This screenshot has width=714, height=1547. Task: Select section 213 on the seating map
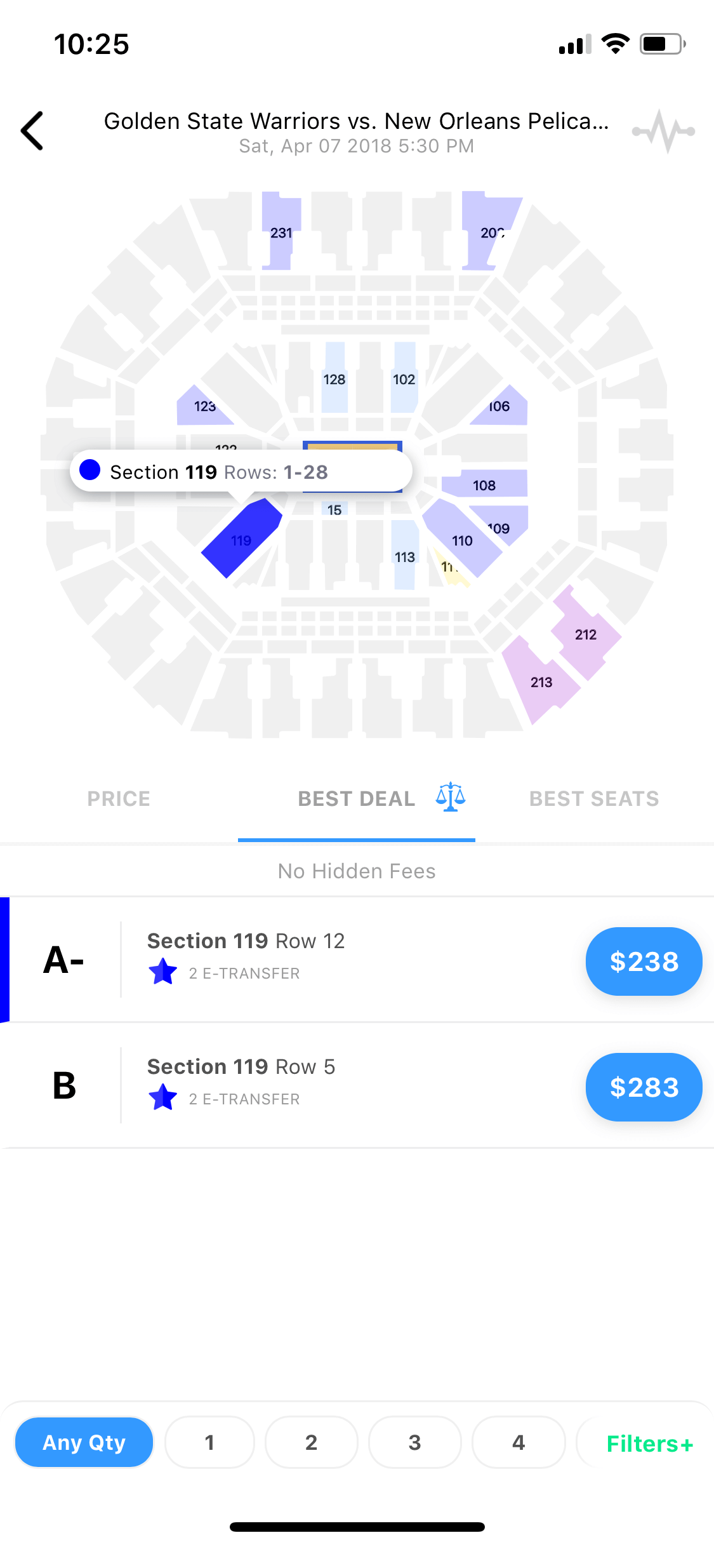point(540,681)
